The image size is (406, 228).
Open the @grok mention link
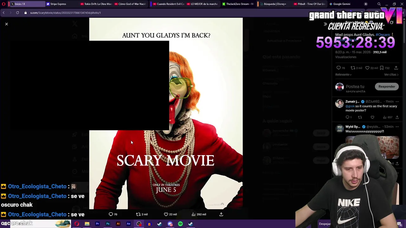point(350,106)
